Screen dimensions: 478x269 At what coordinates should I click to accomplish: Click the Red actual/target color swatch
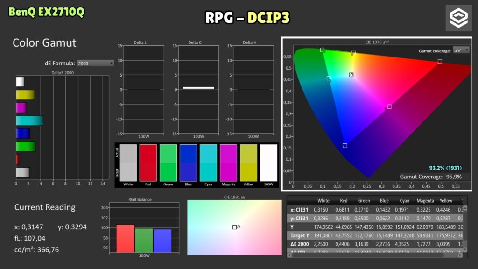click(148, 163)
